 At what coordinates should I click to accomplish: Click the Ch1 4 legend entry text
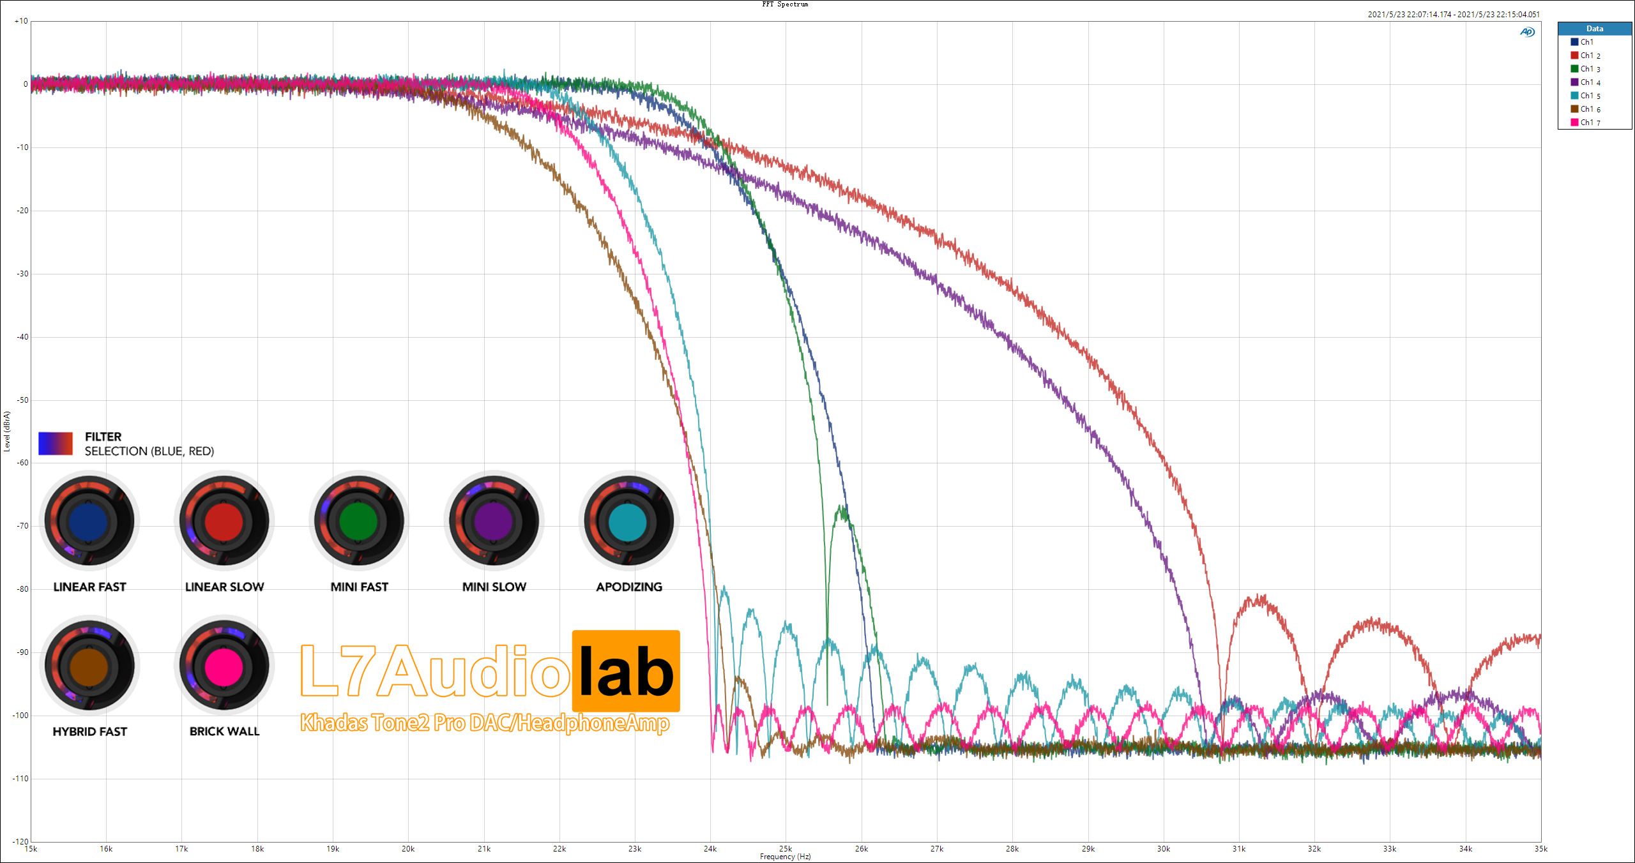pos(1590,82)
